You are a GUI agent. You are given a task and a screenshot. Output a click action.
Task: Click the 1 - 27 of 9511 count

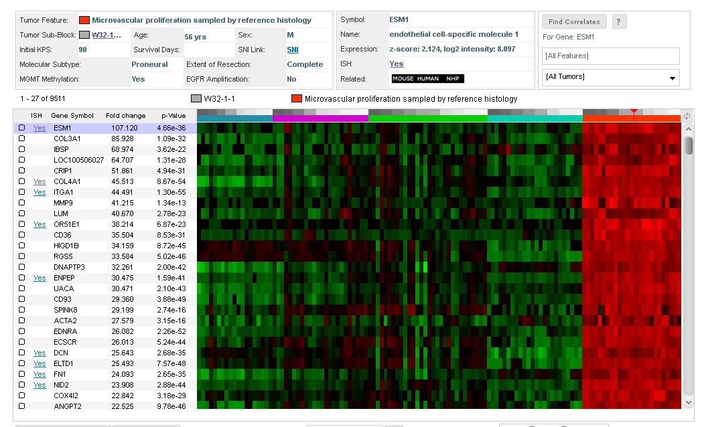point(42,98)
